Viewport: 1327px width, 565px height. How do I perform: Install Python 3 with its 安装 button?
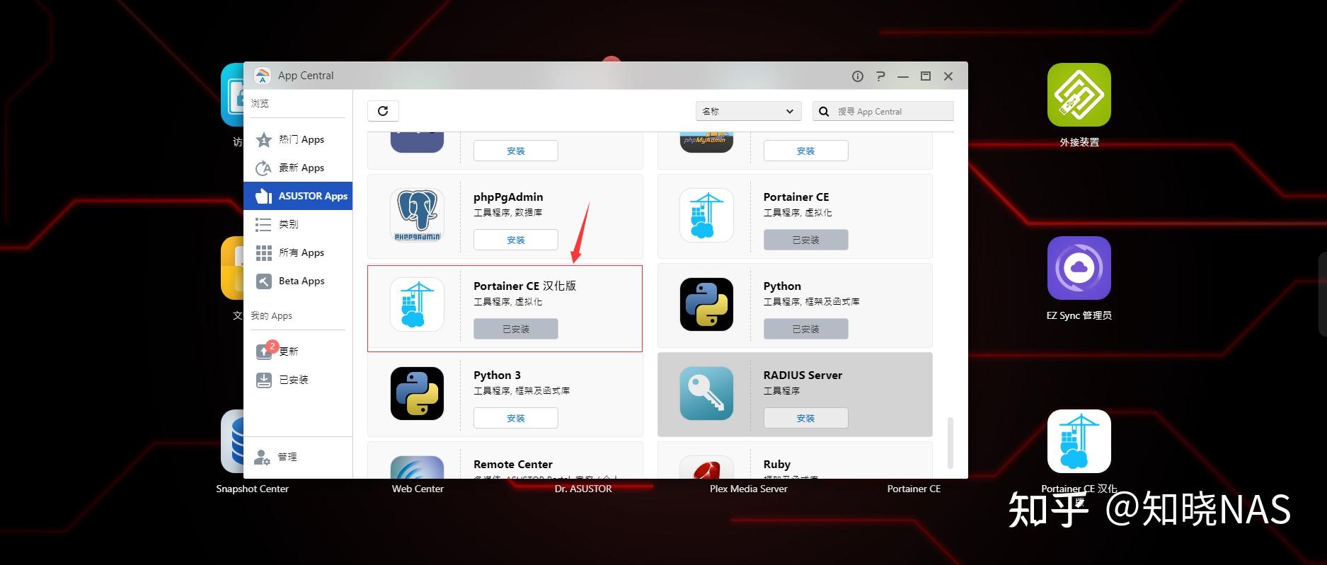tap(516, 418)
